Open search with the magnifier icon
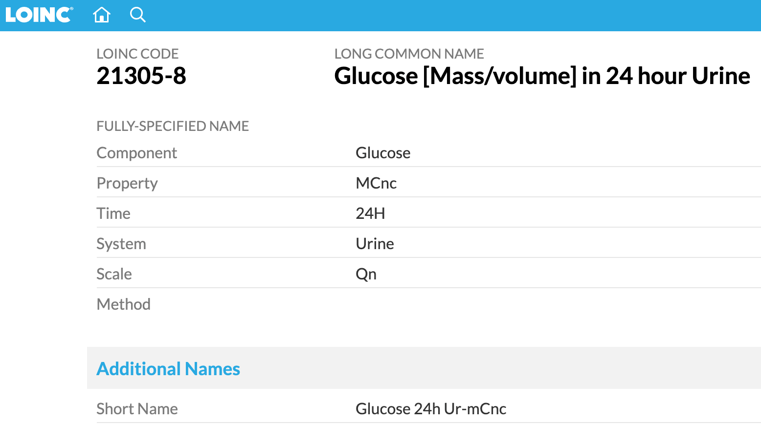Viewport: 761px width, 425px height. (137, 15)
